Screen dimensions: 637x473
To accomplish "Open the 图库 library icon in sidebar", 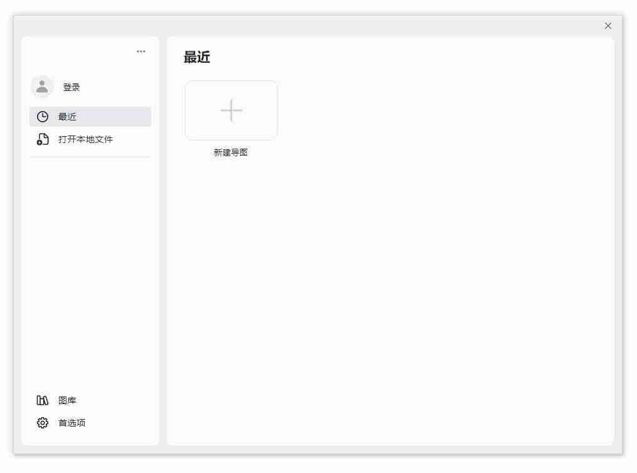I will (x=42, y=400).
